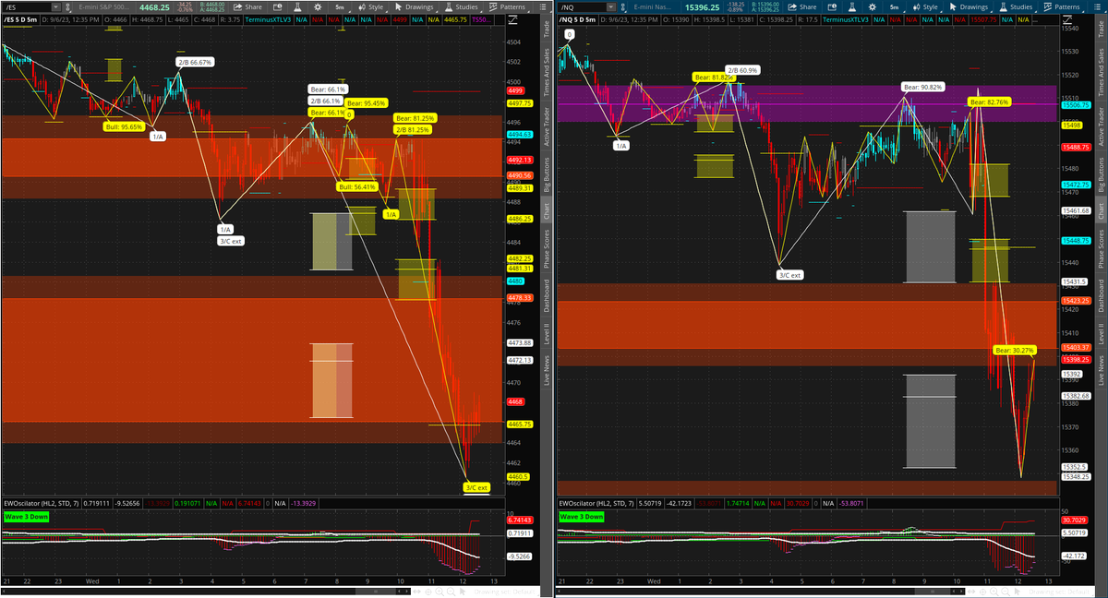Screen dimensions: 1108x598
Task: Open the 5m timeframe selector on /ES chart
Action: pos(341,7)
